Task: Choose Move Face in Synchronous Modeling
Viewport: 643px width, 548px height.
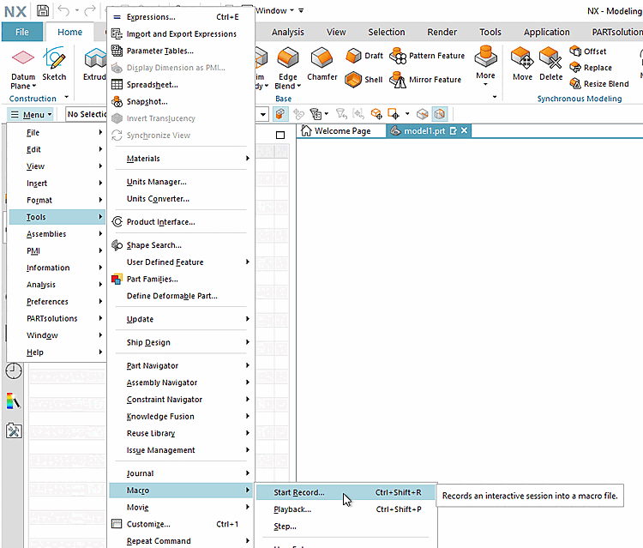Action: click(522, 64)
